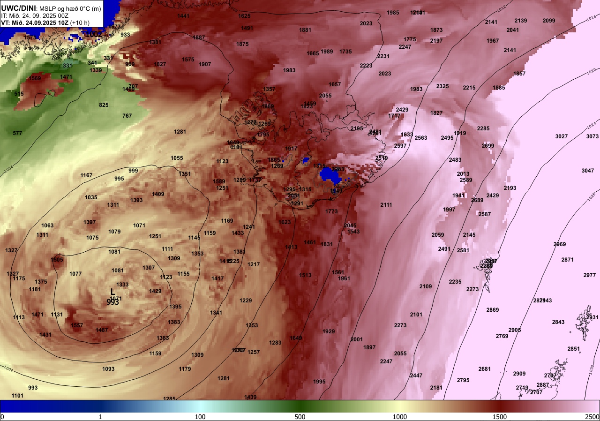Click the height value 2681
The image size is (600, 421).
tap(485, 369)
